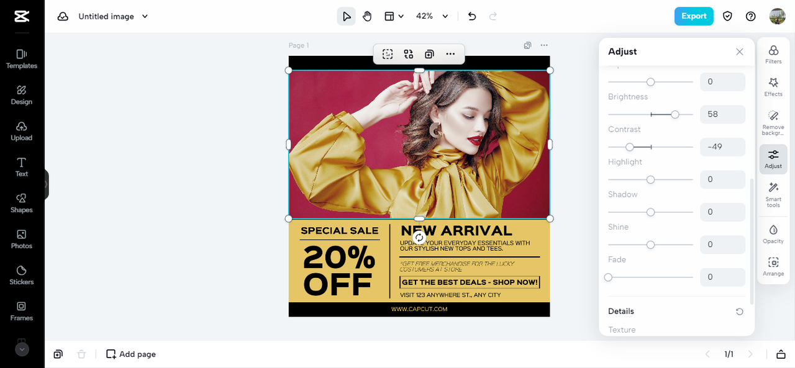Screen dimensions: 795x368
Task: Open the Arrange panel
Action: coord(773,266)
